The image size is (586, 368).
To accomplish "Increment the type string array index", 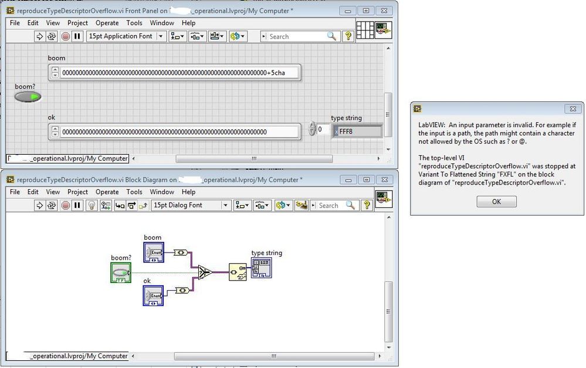I will pyautogui.click(x=313, y=126).
